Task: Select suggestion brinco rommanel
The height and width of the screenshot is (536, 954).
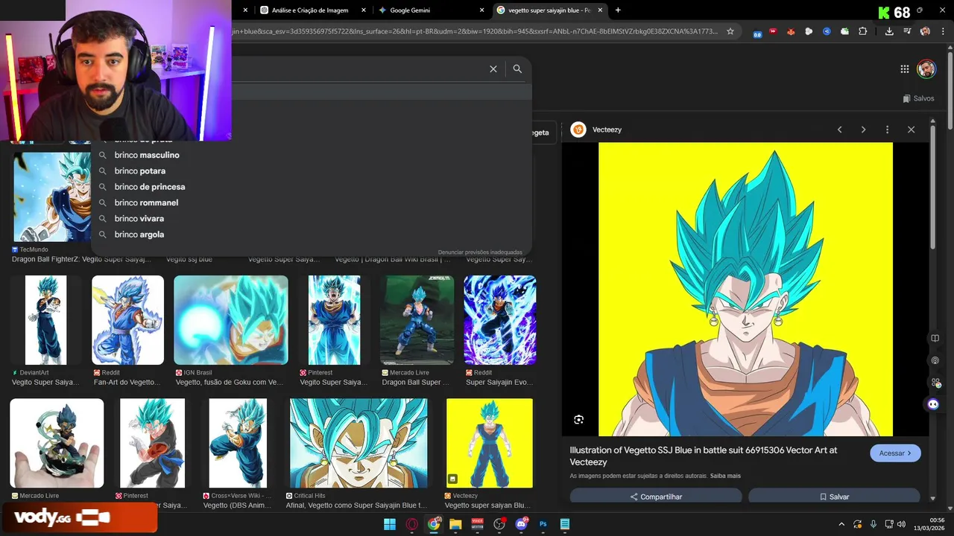Action: (x=146, y=202)
